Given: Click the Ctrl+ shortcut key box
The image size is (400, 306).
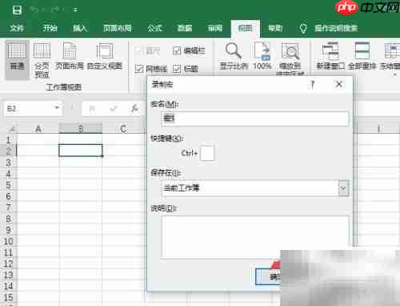Looking at the screenshot, I should tap(207, 153).
